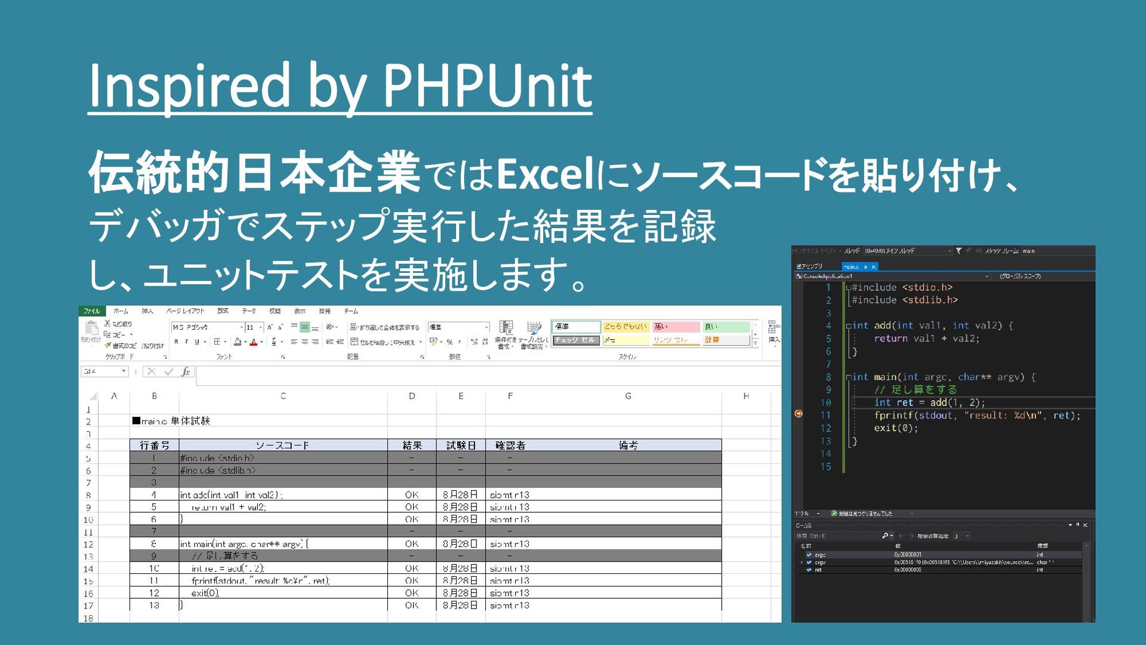Click the thread filter funnel icon

[x=959, y=251]
